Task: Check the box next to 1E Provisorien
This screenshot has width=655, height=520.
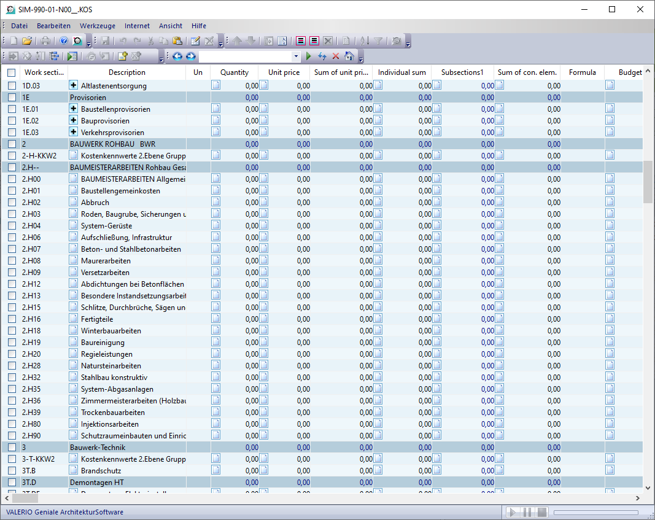Action: pyautogui.click(x=12, y=98)
